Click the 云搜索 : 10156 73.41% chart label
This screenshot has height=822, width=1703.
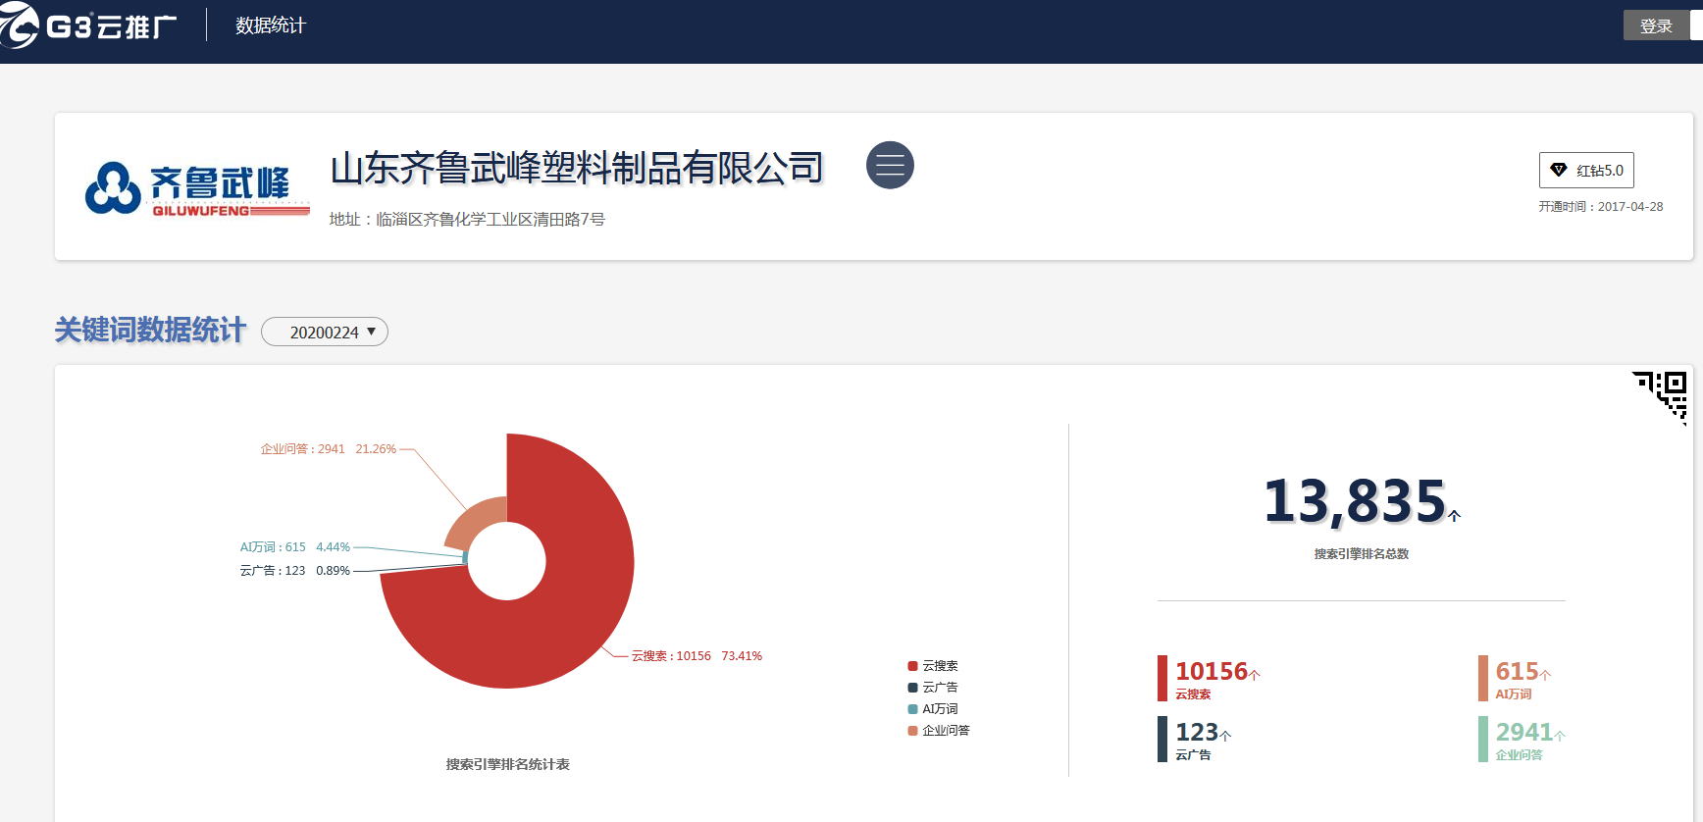(x=697, y=655)
